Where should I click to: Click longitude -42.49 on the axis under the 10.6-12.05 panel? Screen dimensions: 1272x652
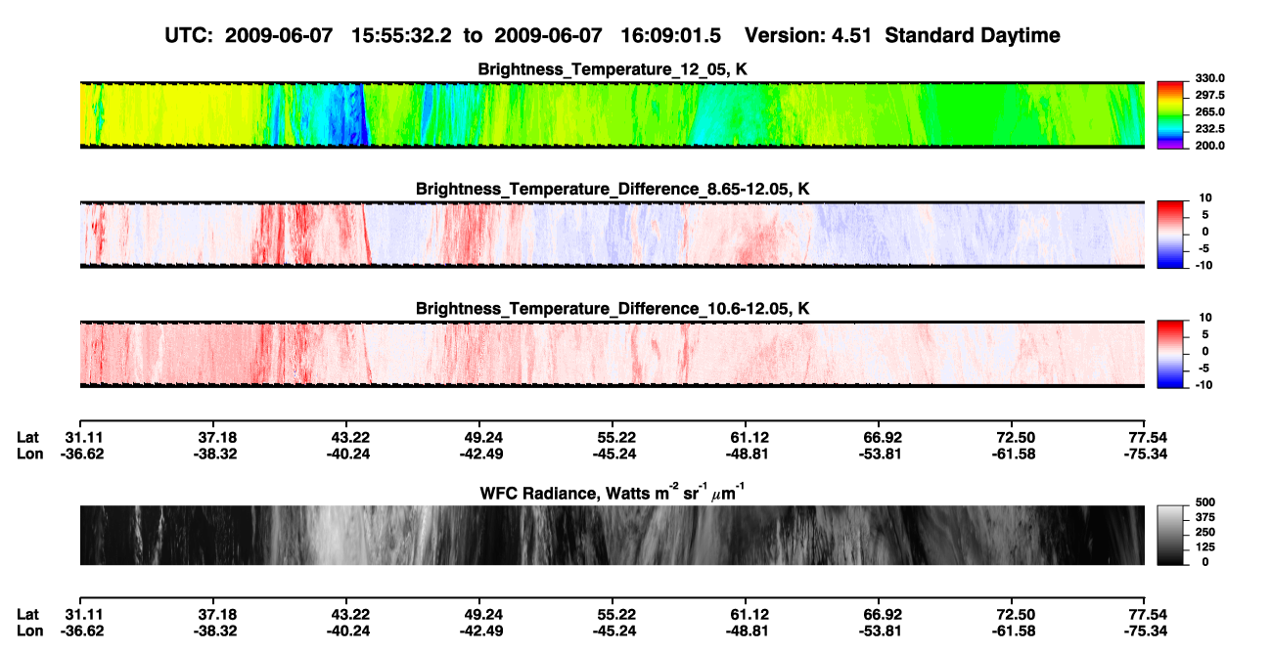click(x=482, y=454)
